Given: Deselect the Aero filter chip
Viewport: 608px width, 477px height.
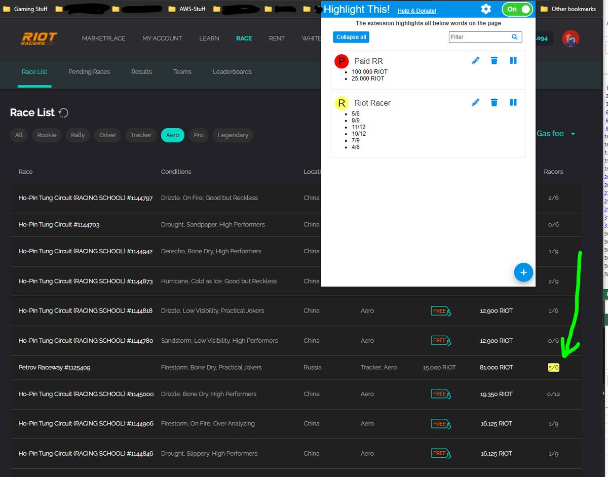Looking at the screenshot, I should (172, 135).
